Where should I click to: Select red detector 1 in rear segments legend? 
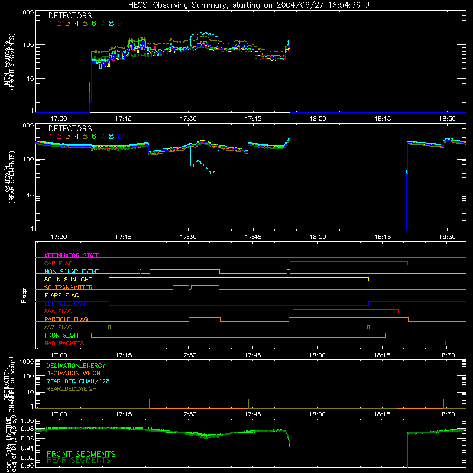point(51,137)
